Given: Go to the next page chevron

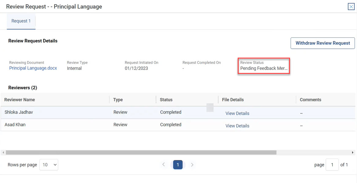Looking at the screenshot, I should tap(192, 165).
